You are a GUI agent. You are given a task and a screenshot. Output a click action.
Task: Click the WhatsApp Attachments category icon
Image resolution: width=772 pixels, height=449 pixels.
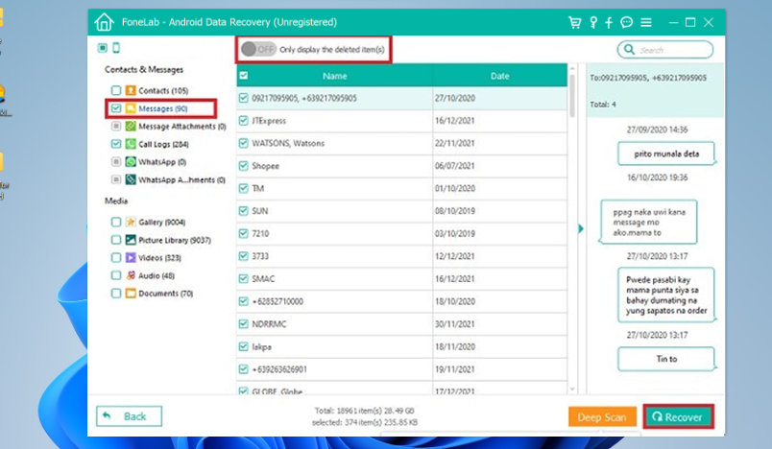click(131, 179)
